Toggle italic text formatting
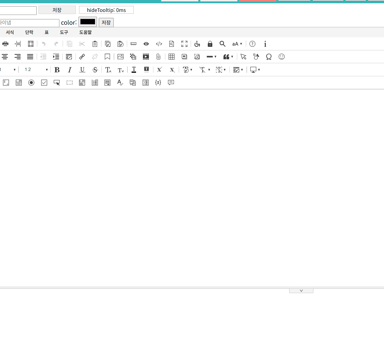 [x=70, y=70]
